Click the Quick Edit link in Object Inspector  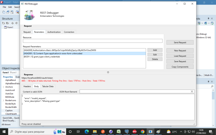[8, 118]
